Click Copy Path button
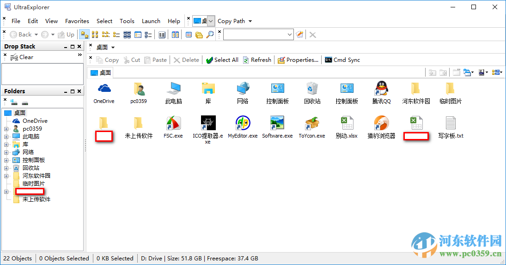Viewport: 506px width, 265px height. coord(231,21)
